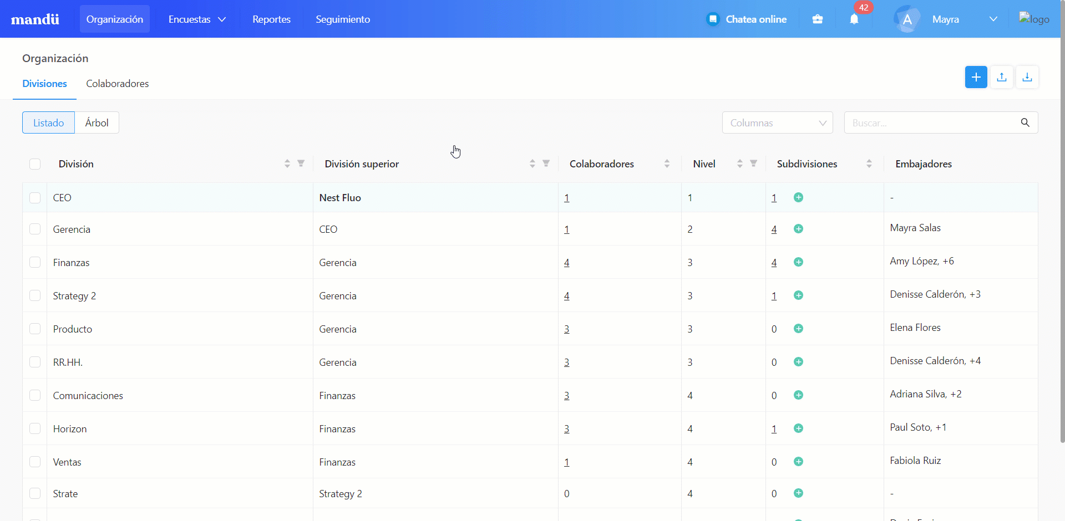This screenshot has height=521, width=1065.
Task: Go to Seguimiento
Action: [343, 19]
